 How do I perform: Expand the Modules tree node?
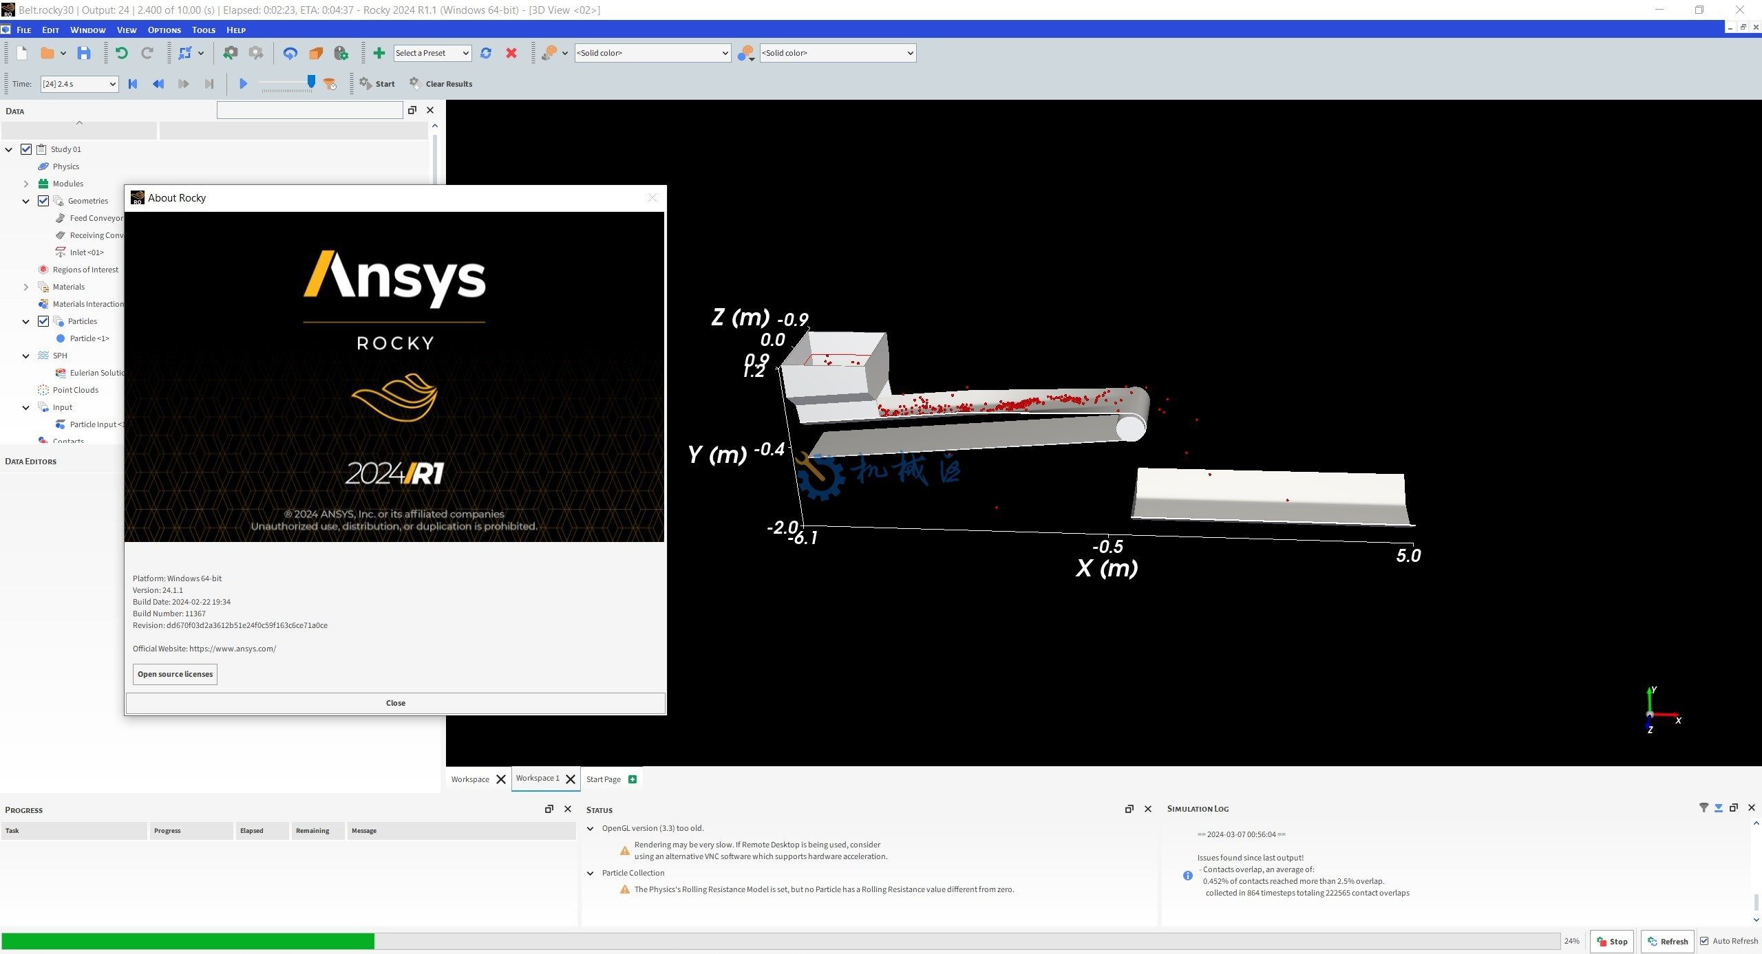click(x=26, y=183)
